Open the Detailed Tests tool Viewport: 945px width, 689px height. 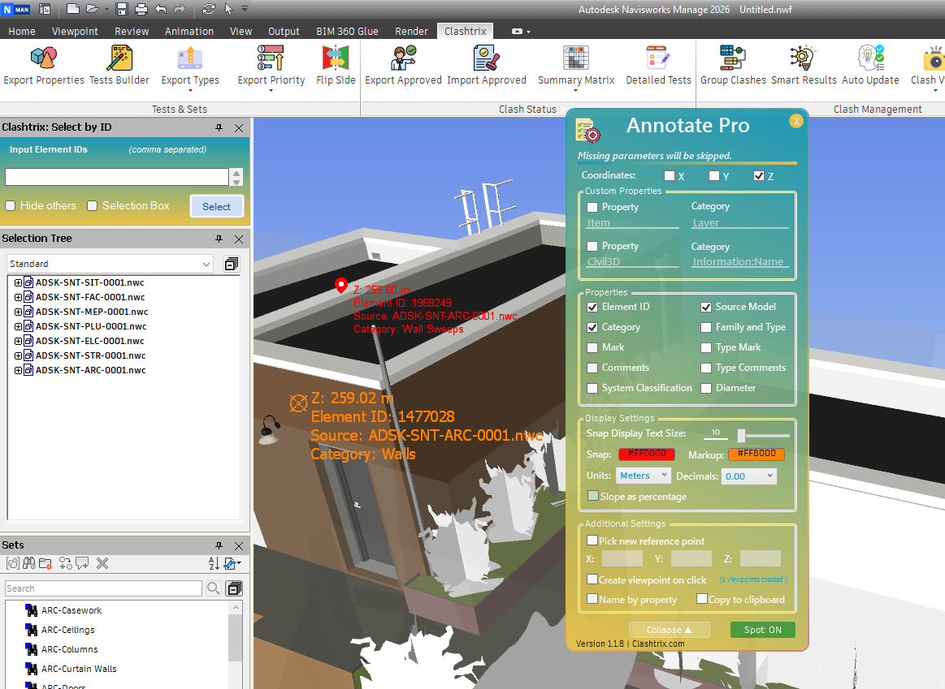[658, 58]
